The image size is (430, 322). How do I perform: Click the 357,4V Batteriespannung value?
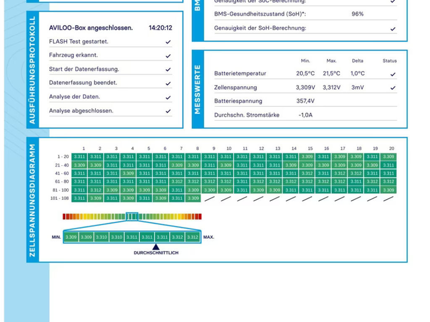pos(305,101)
